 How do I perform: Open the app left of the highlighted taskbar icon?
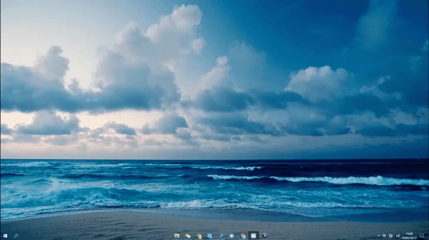click(243, 236)
